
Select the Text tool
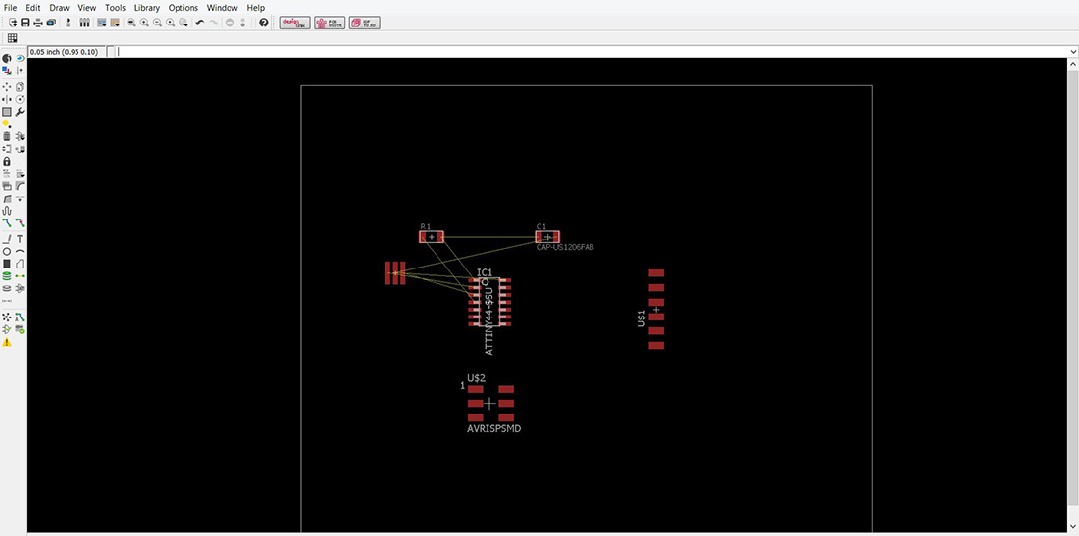[x=20, y=239]
